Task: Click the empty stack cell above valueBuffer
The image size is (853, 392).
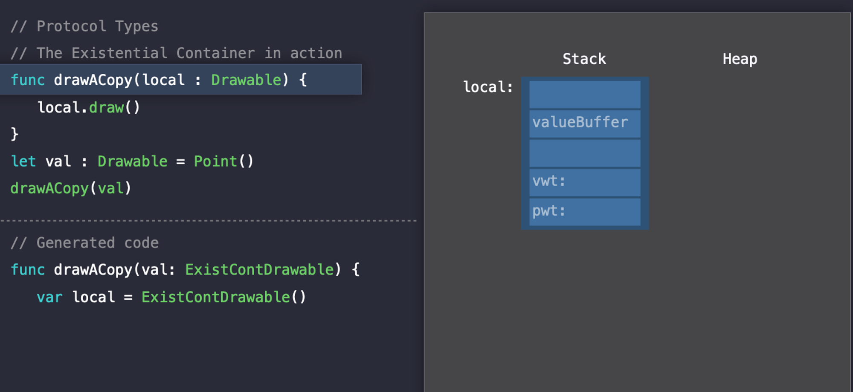Action: click(585, 94)
